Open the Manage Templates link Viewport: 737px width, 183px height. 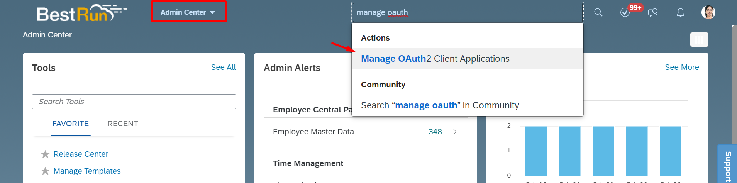[x=87, y=171]
